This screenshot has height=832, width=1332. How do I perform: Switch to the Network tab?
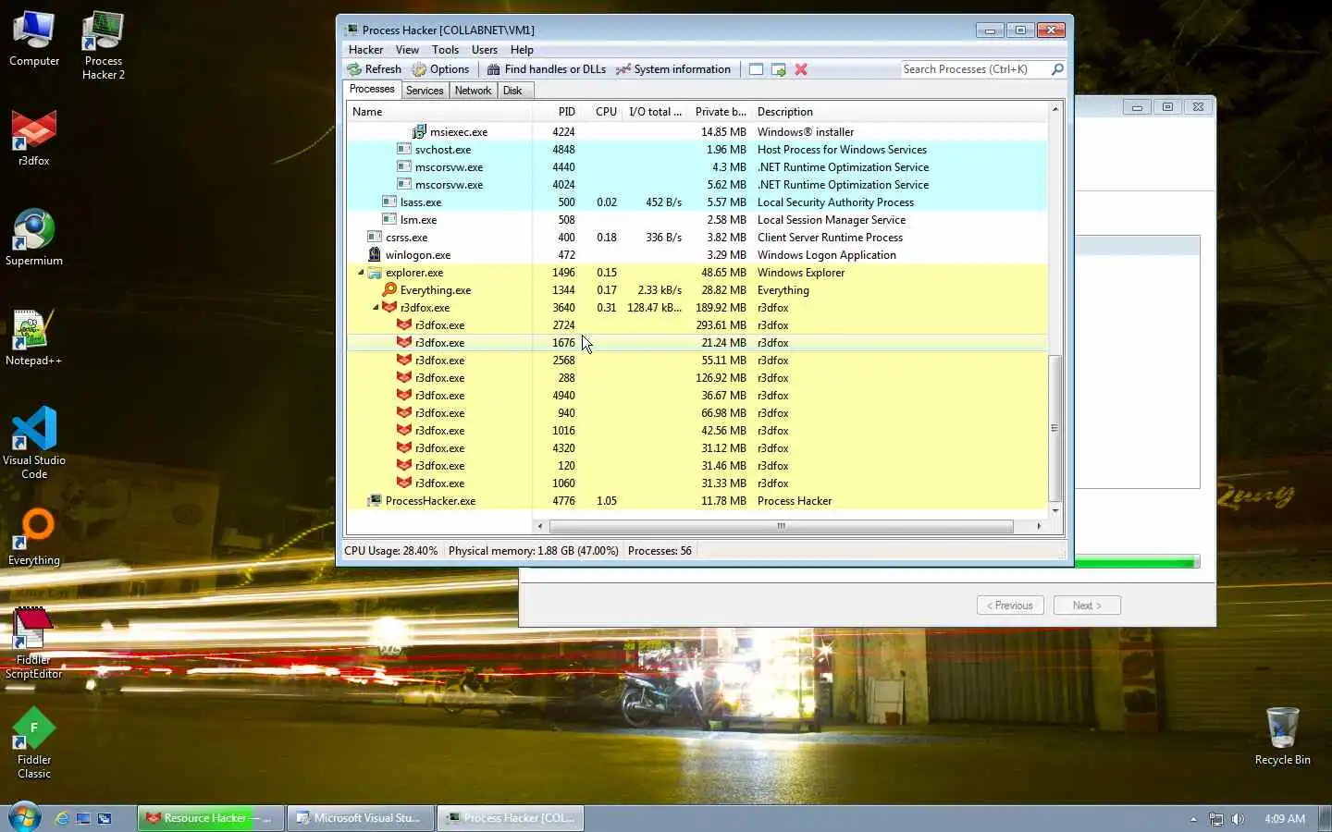click(x=473, y=91)
